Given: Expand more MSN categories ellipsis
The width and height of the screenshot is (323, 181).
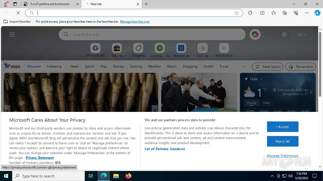Looking at the screenshot, I should coord(244,66).
